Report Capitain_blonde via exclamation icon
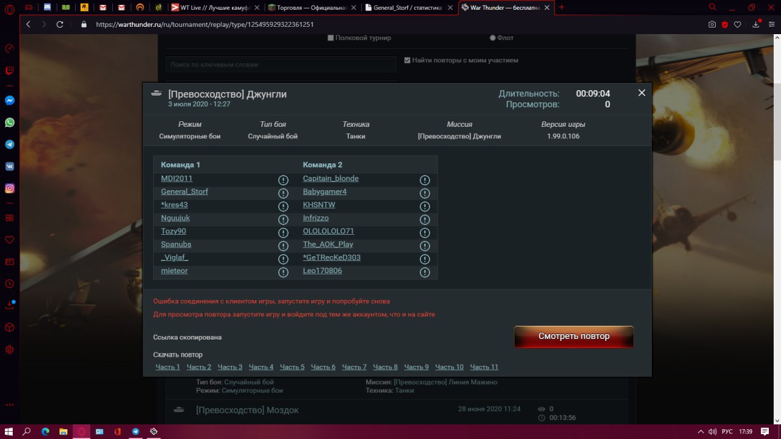Viewport: 781px width, 439px height. coord(425,180)
